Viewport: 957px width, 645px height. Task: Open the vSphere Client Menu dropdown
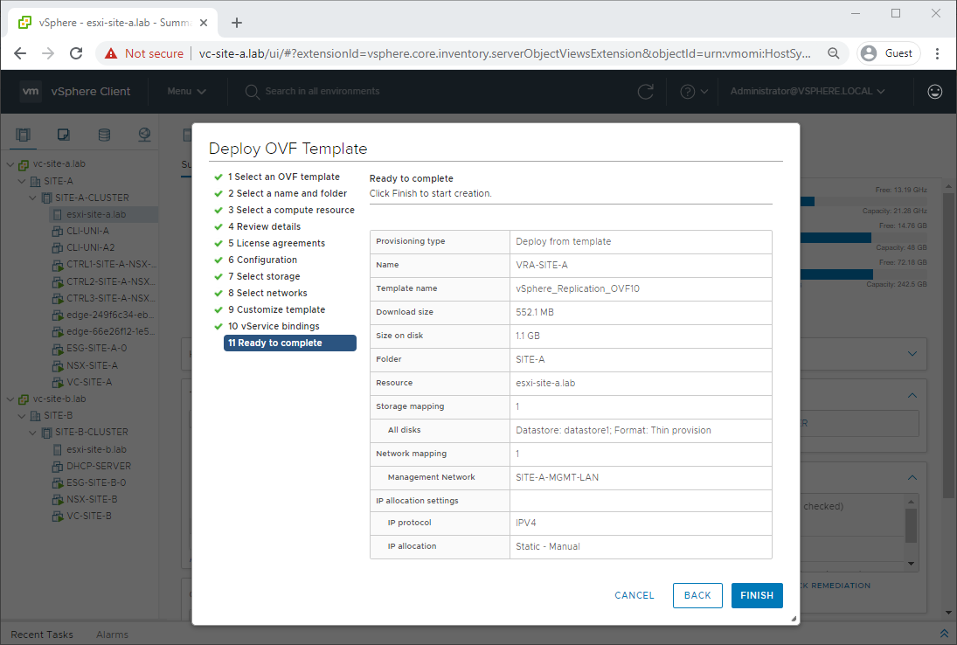click(186, 92)
